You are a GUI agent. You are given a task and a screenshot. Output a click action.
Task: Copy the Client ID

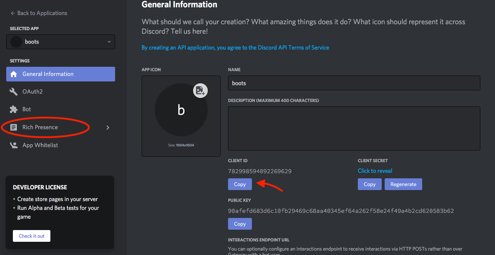[x=240, y=184]
